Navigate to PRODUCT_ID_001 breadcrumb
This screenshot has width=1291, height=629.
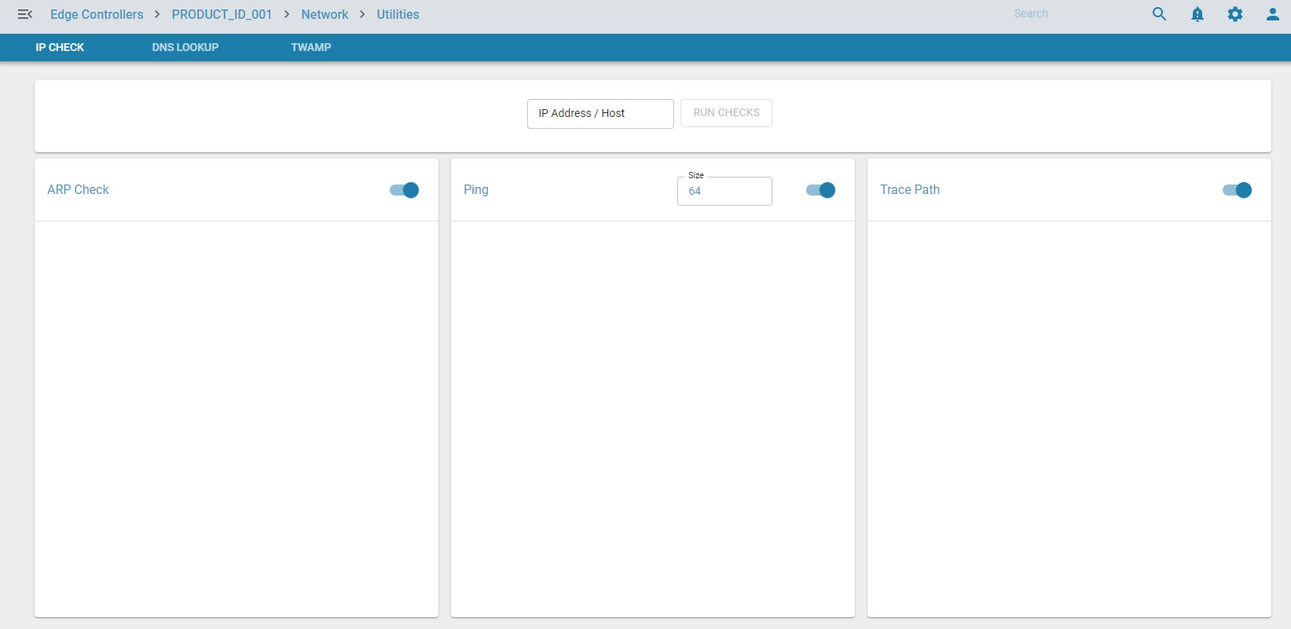tap(222, 14)
